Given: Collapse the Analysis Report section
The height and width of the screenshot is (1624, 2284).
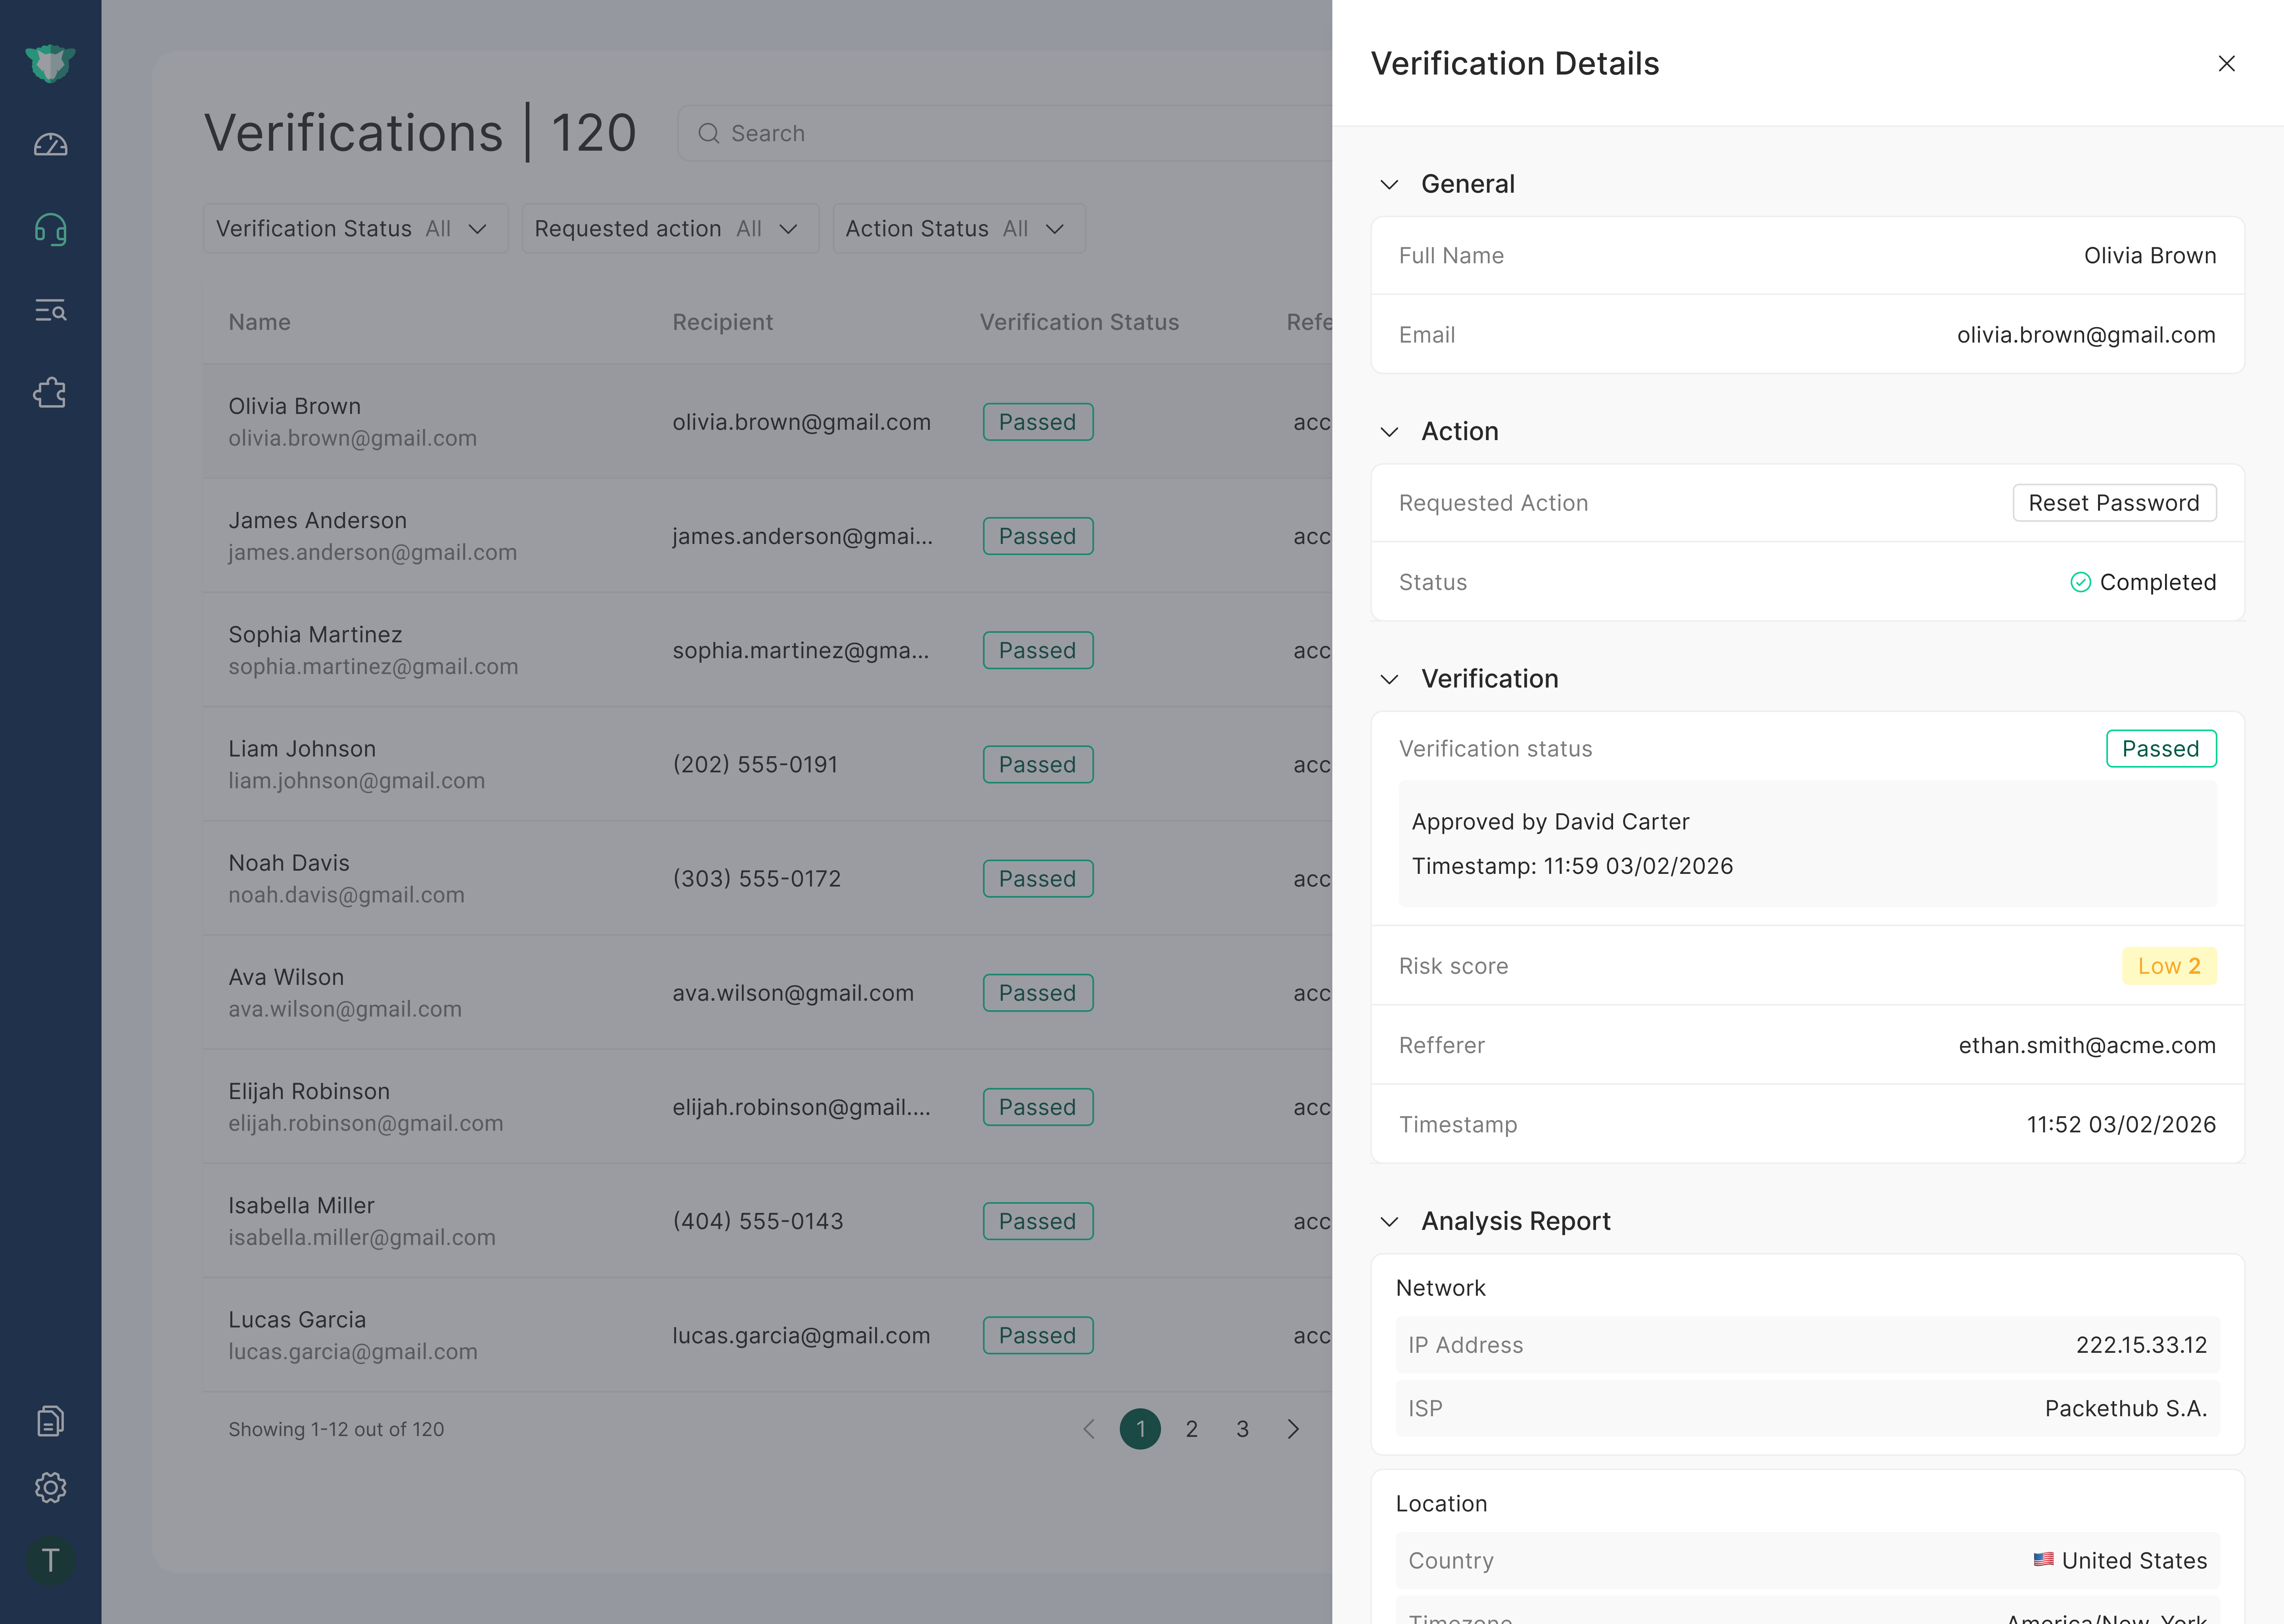Looking at the screenshot, I should click(x=1389, y=1222).
